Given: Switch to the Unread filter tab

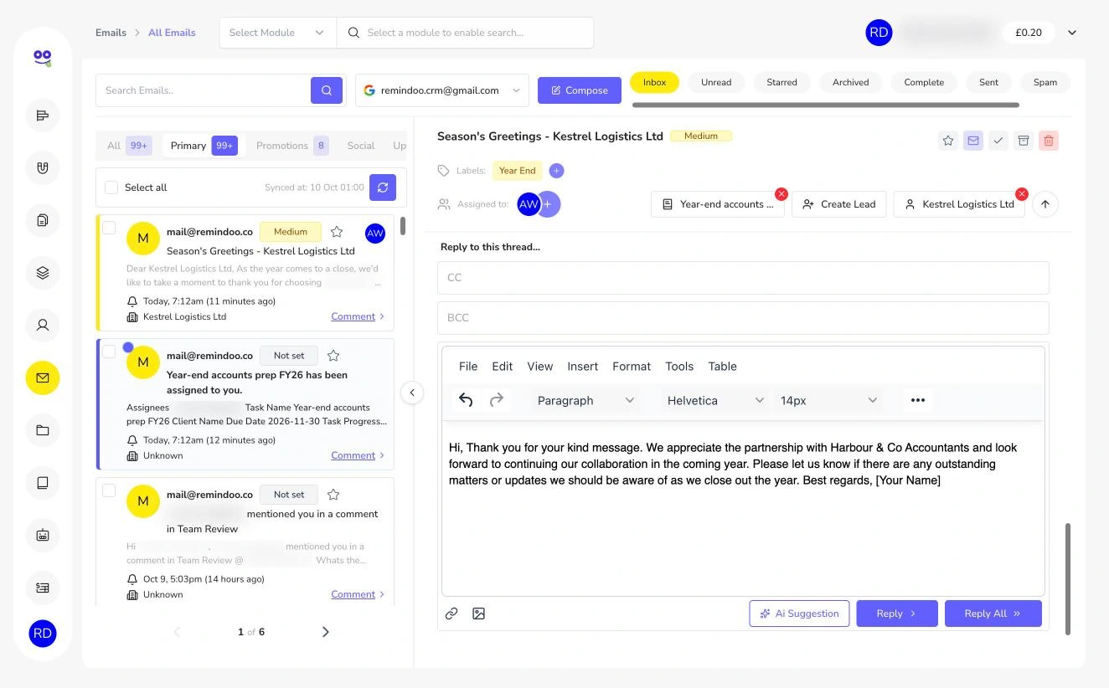Looking at the screenshot, I should tap(716, 82).
